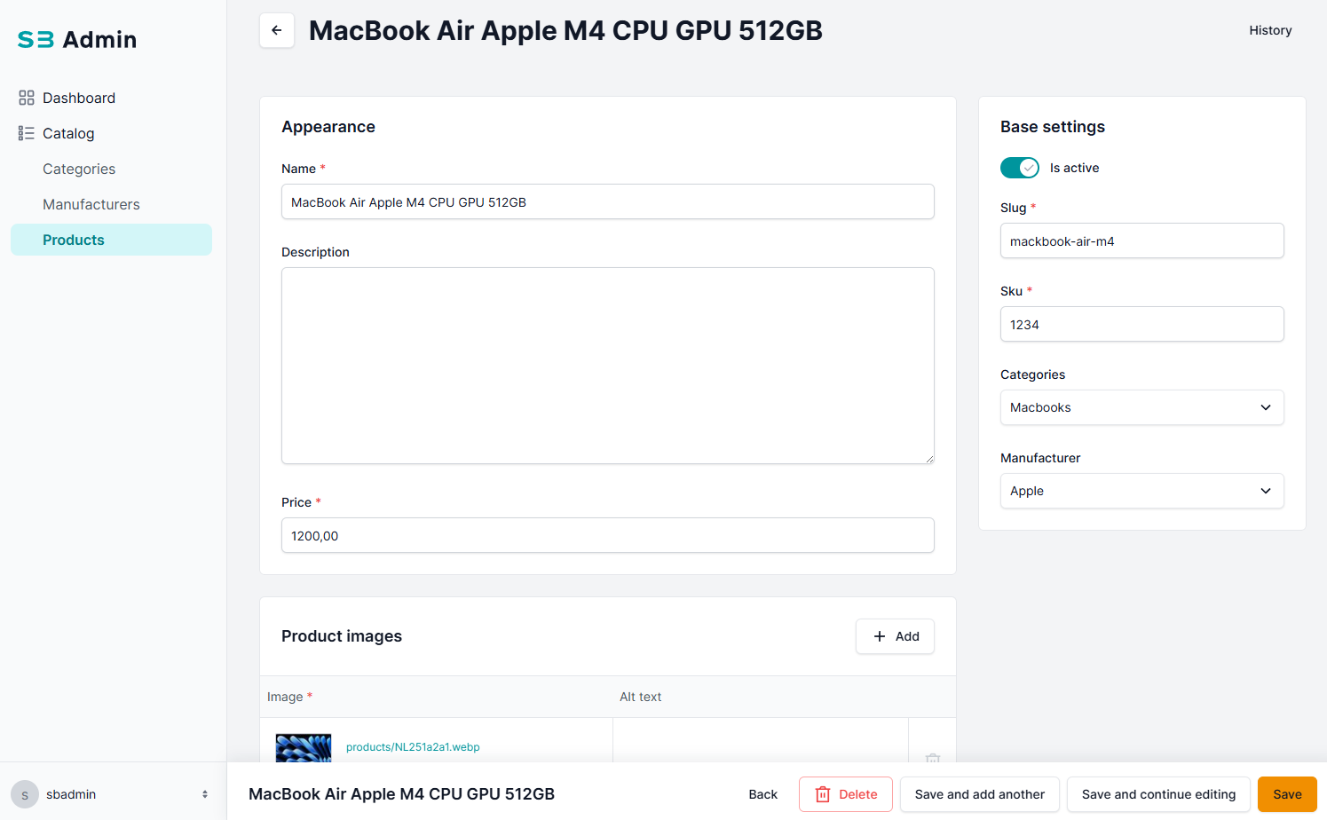Click the sbadmin username text
The width and height of the screenshot is (1327, 820).
click(x=71, y=794)
